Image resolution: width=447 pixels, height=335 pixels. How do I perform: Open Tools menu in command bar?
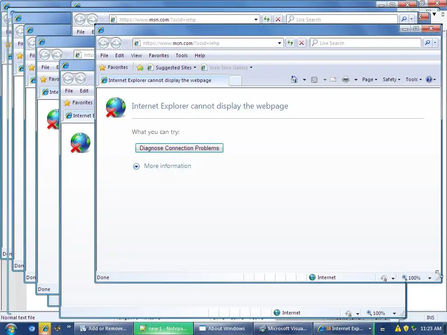413,79
